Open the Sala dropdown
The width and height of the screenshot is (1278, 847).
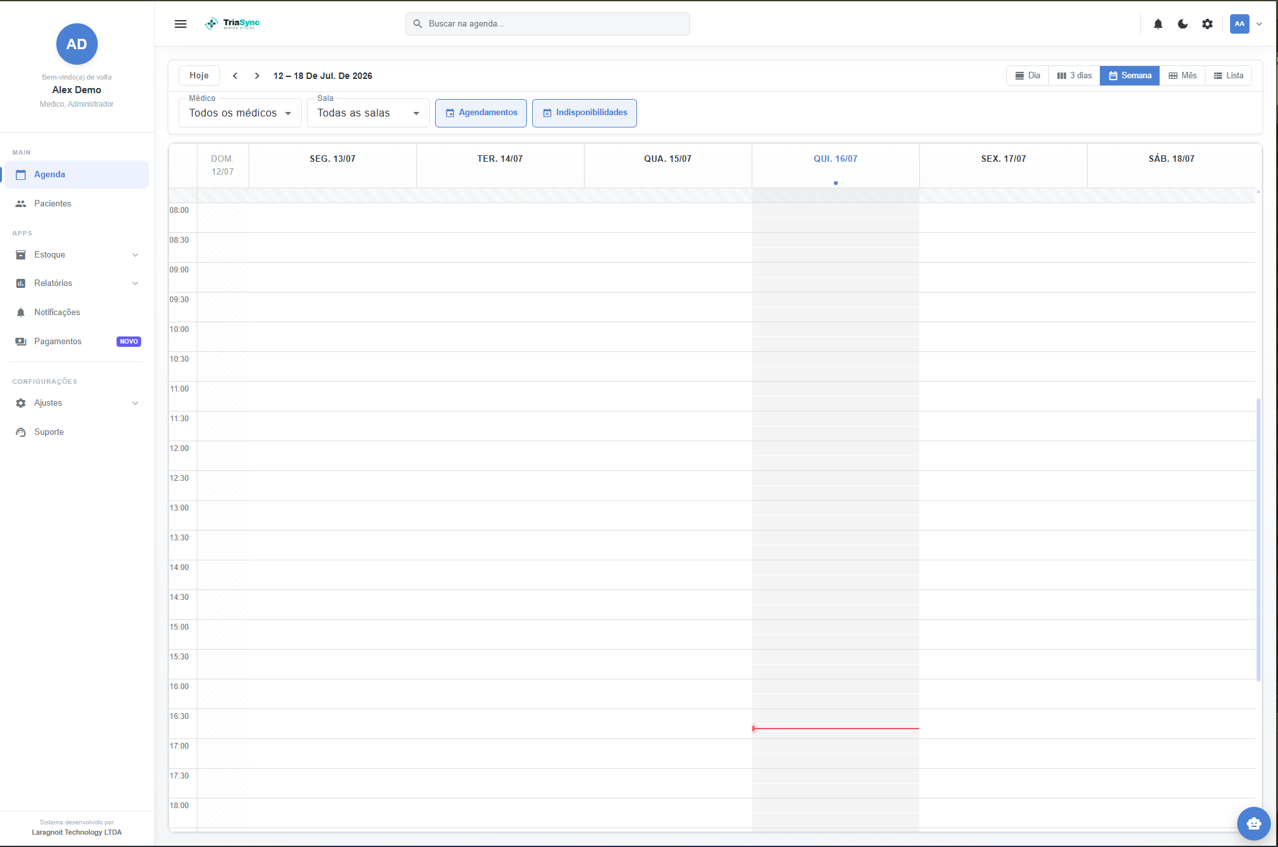(368, 113)
